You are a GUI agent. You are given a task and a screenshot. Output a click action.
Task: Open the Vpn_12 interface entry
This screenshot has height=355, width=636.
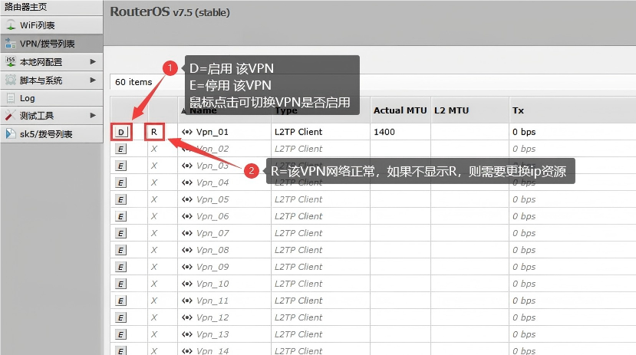(x=213, y=317)
